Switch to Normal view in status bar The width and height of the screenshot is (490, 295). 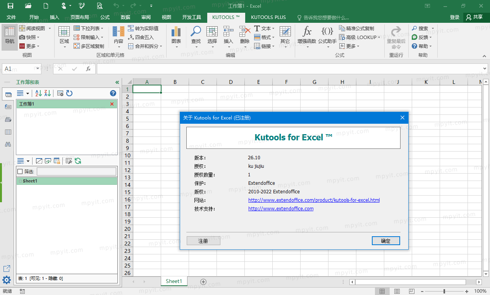click(382, 291)
